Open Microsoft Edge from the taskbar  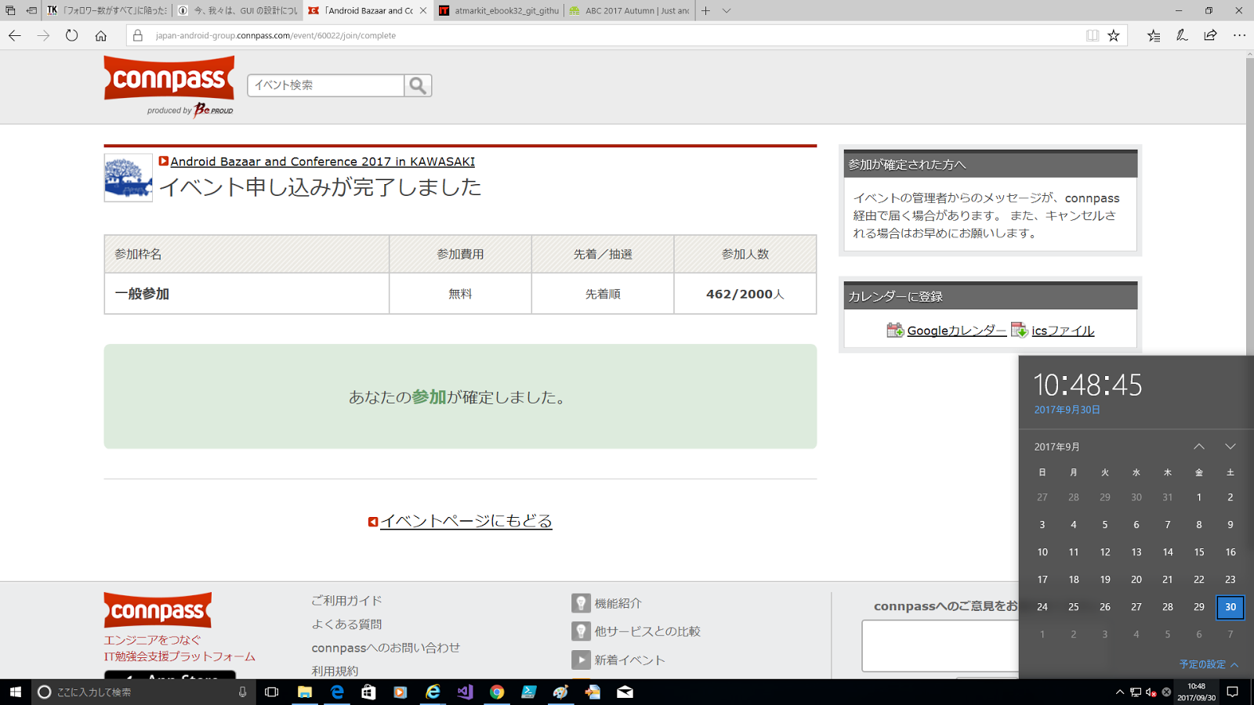[337, 692]
